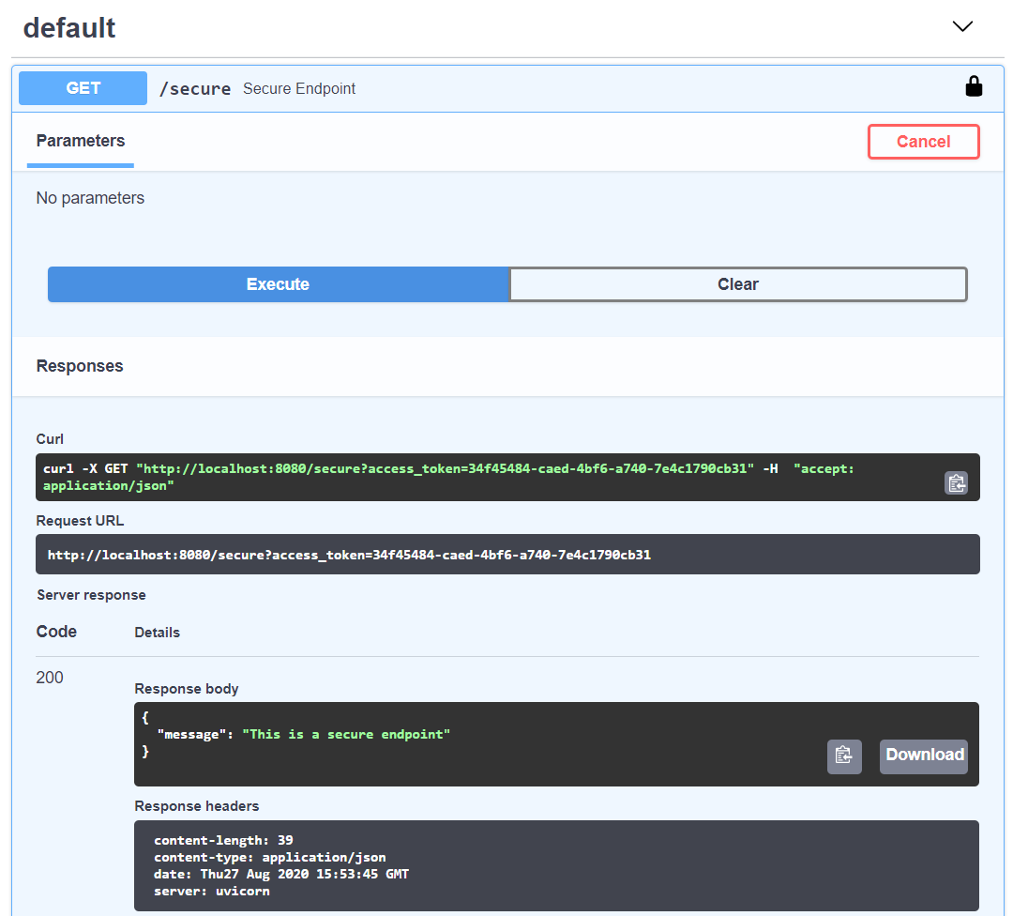Screen dimensions: 1013x916
Task: Click the No parameters label area
Action: coord(90,198)
